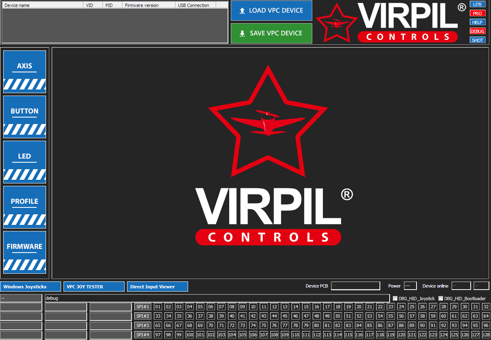Screen dimensions: 491x340
Task: Open the LED section
Action: (24, 162)
